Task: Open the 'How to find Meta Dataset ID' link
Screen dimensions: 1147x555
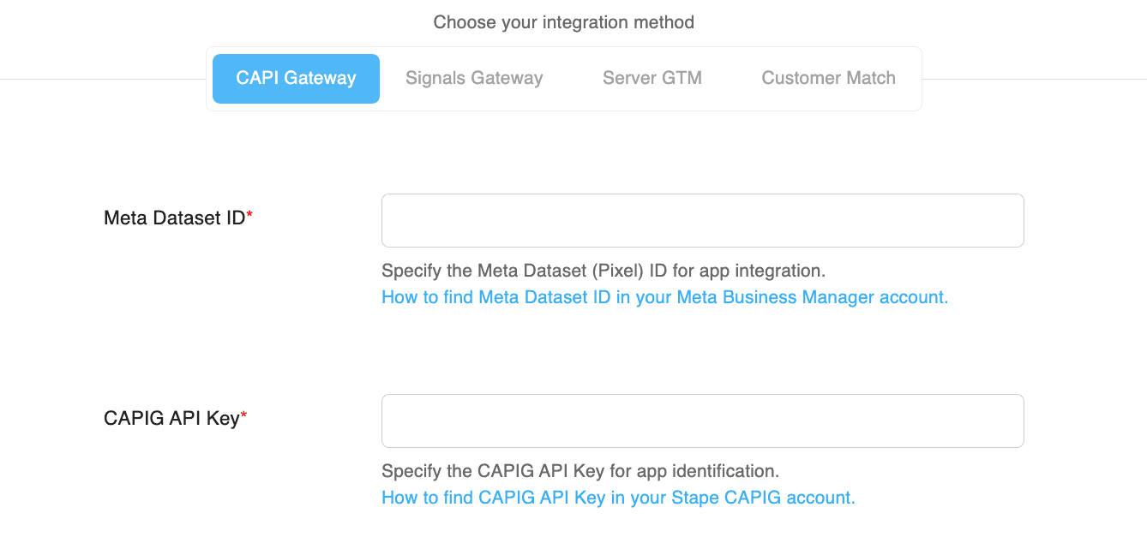Action: 665,297
